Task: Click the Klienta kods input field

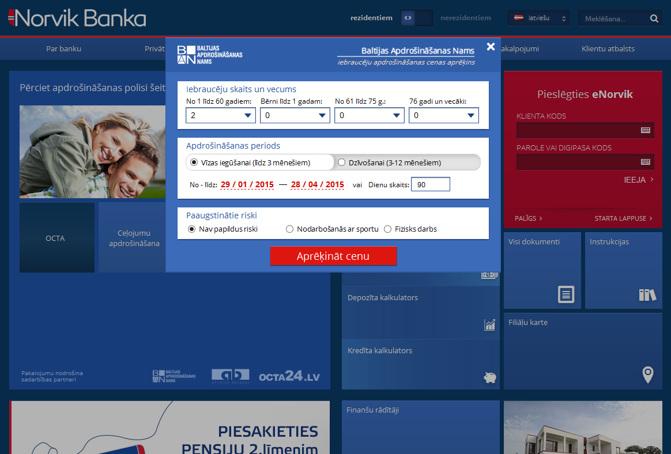Action: pos(585,130)
